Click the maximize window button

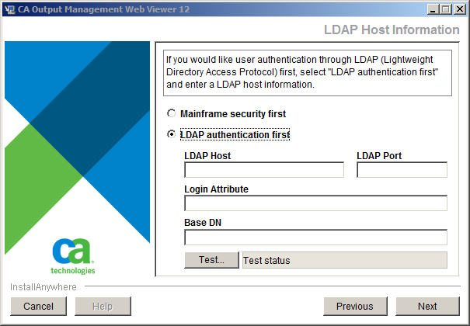pyautogui.click(x=442, y=9)
